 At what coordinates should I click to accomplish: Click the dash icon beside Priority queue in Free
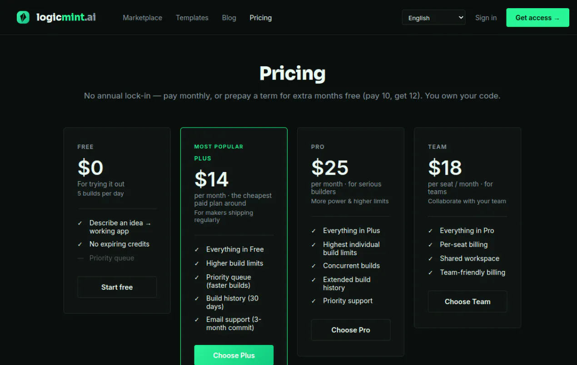tap(80, 258)
